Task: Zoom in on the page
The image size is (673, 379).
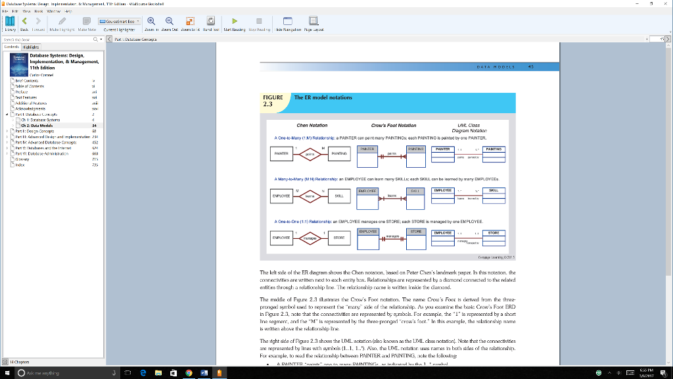Action: tap(152, 22)
